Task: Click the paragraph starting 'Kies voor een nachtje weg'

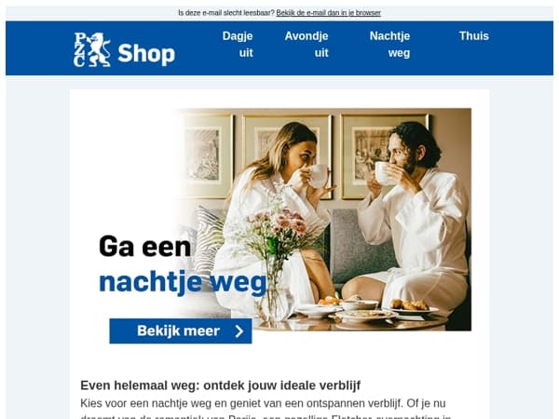Action: coord(266,410)
